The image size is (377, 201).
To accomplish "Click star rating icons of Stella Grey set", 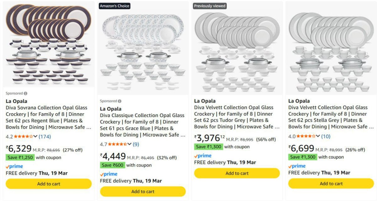I will 306,137.
